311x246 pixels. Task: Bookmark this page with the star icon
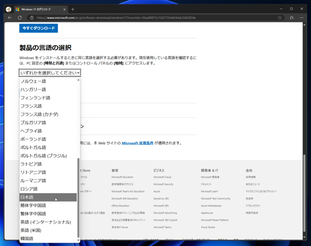pos(280,18)
